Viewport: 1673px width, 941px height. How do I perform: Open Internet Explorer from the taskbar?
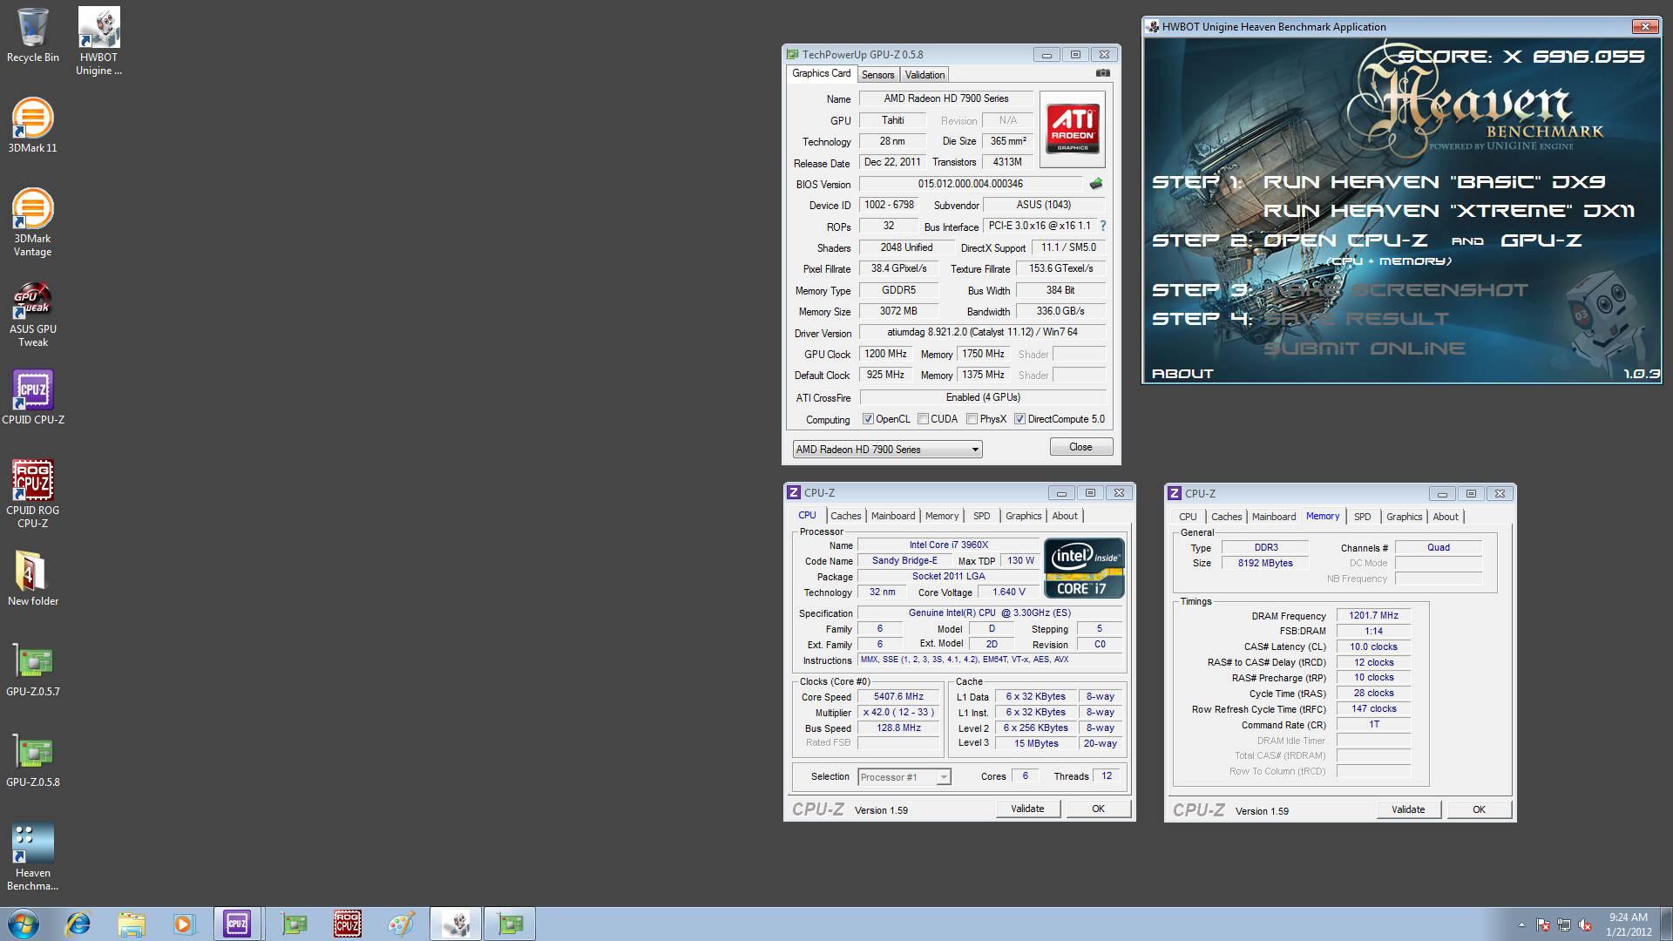78,924
